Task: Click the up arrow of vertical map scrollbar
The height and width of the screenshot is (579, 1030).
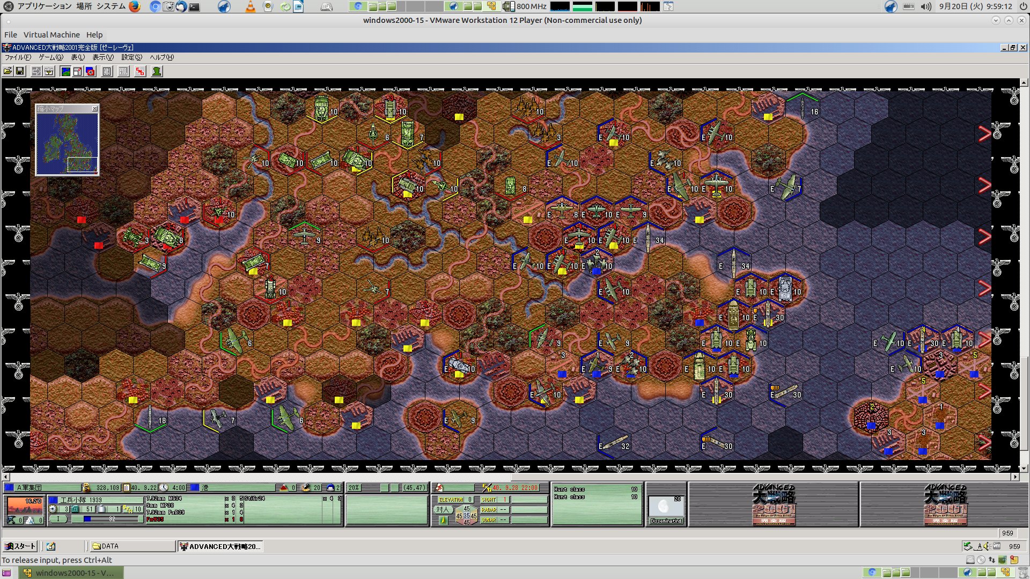Action: click(1024, 83)
